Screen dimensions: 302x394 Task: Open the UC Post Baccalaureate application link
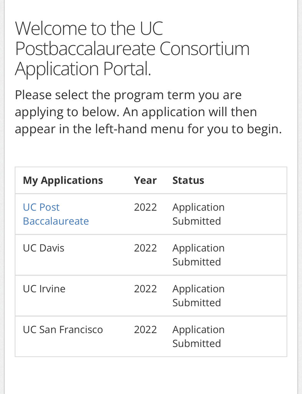tap(56, 214)
